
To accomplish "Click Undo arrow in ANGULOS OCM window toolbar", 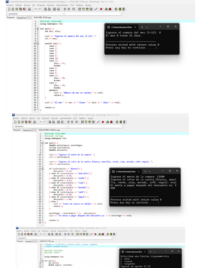I will (x=41, y=234).
